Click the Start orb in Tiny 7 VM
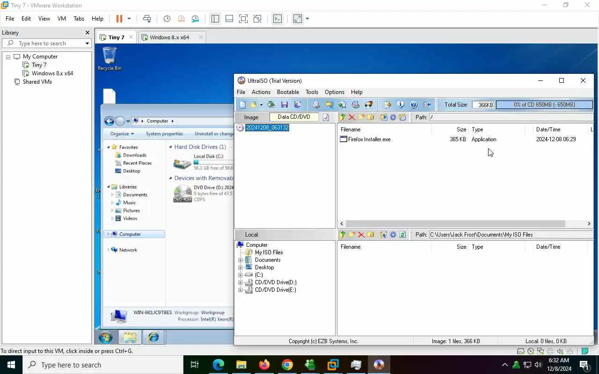599x374 pixels. pos(106,337)
